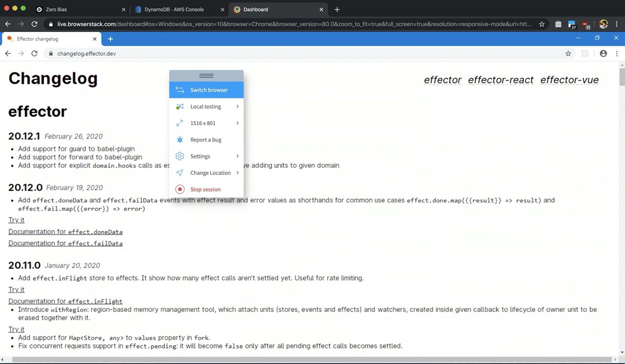Click the outer browserstack URL address bar
This screenshot has height=364, width=625.
point(295,23)
